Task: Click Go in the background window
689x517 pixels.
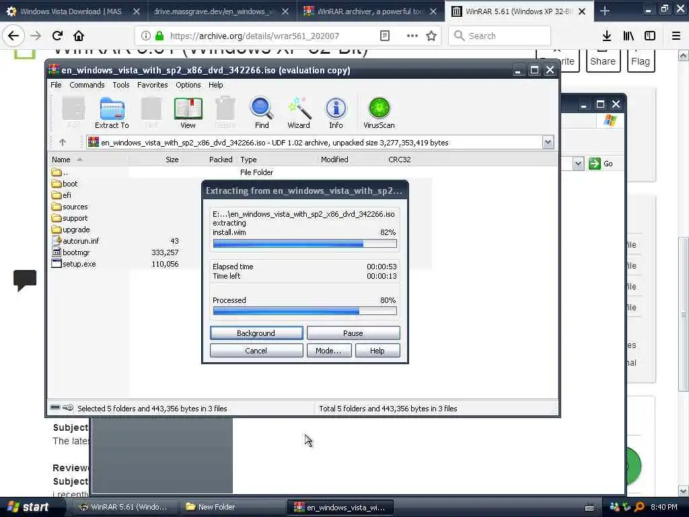Action: click(602, 164)
